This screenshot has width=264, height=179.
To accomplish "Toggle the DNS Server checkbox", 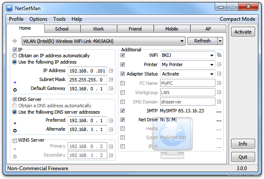I will [x=15, y=99].
